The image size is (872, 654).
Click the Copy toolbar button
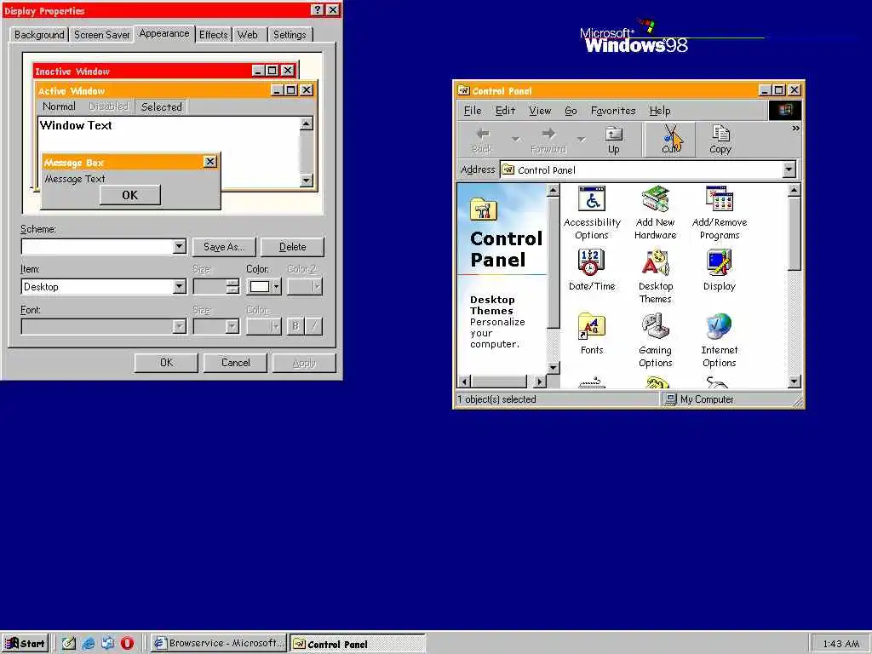720,141
